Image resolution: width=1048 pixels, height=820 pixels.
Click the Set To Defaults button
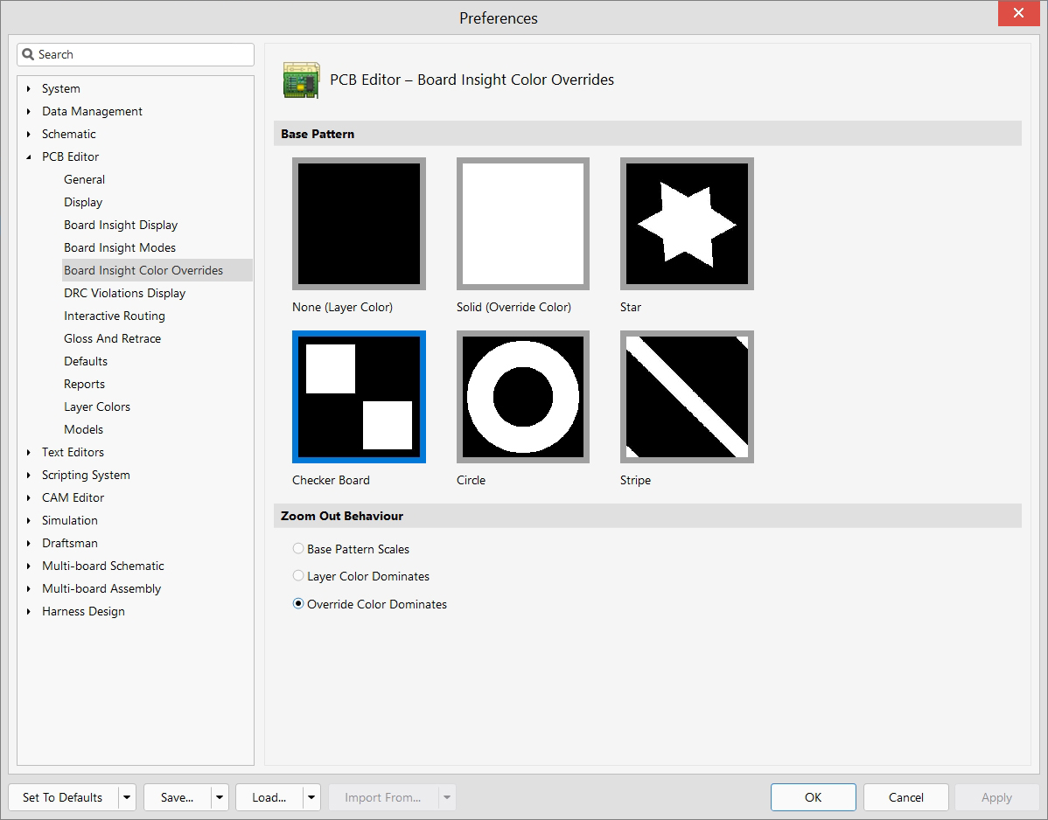(64, 797)
